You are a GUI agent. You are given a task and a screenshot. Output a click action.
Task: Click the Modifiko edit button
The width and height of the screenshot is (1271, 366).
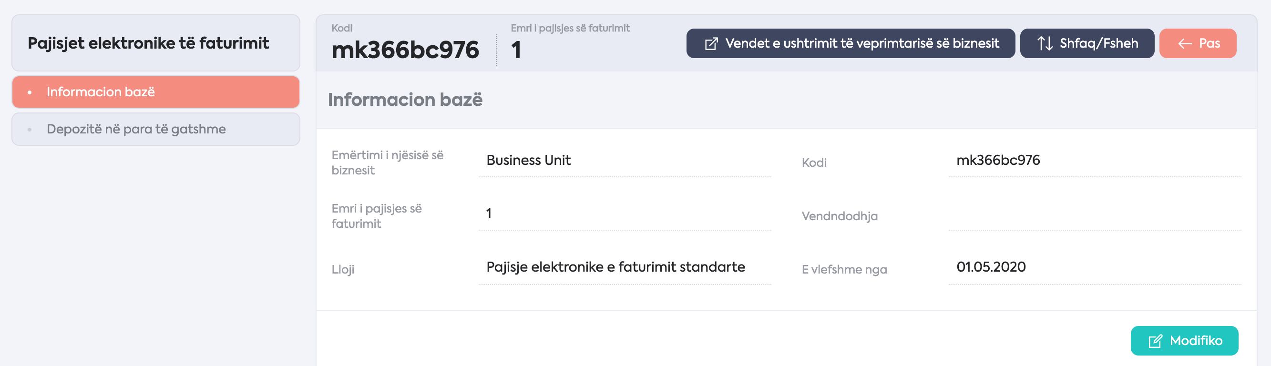[x=1184, y=341]
